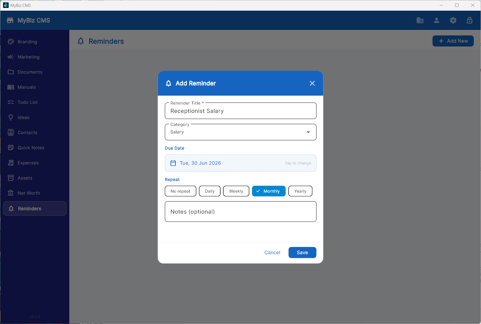Image resolution: width=481 pixels, height=324 pixels.
Task: Click the MyBiz CMS title bar app icon
Action: click(x=6, y=5)
